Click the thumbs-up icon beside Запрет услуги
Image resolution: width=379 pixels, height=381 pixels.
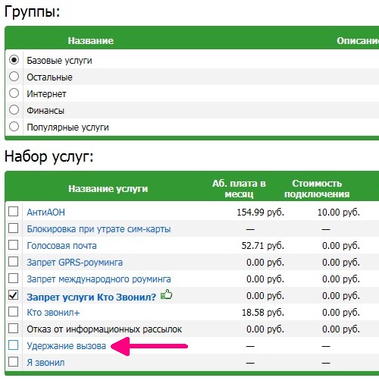tap(167, 294)
